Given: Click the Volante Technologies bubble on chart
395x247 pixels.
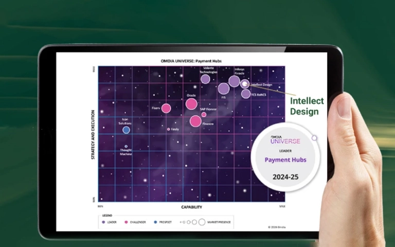Looking at the screenshot, I should [x=205, y=79].
